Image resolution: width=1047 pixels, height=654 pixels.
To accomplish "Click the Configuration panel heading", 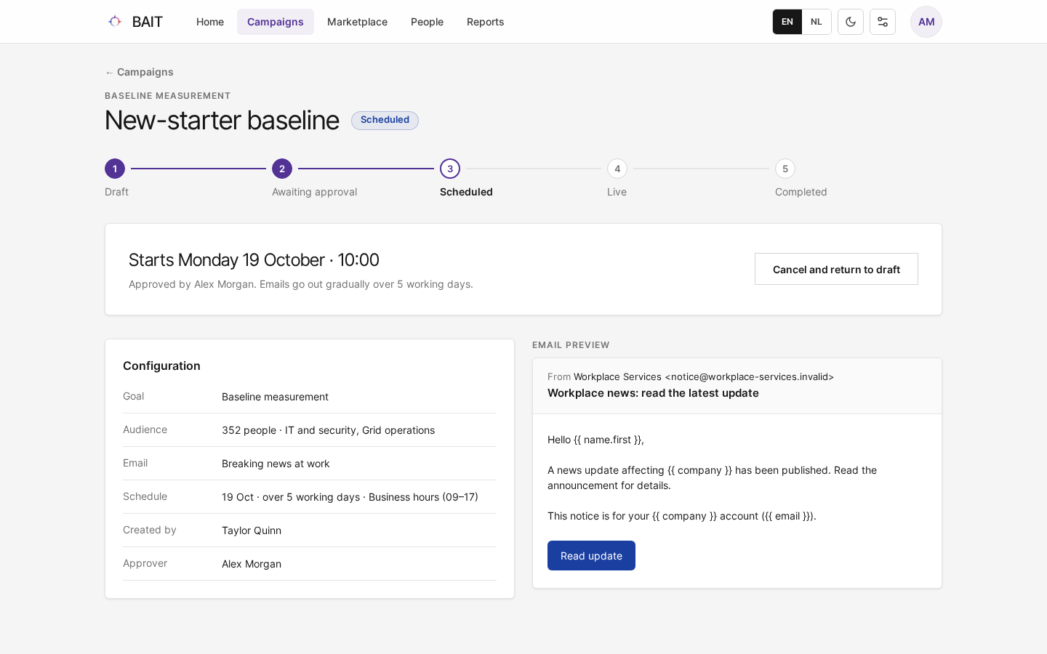I will click(161, 366).
